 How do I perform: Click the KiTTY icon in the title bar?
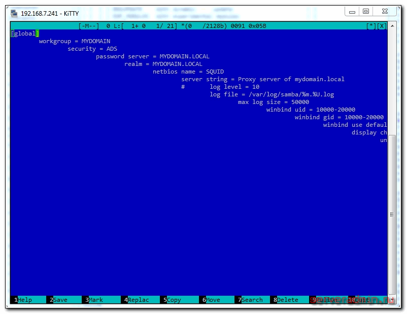point(14,13)
